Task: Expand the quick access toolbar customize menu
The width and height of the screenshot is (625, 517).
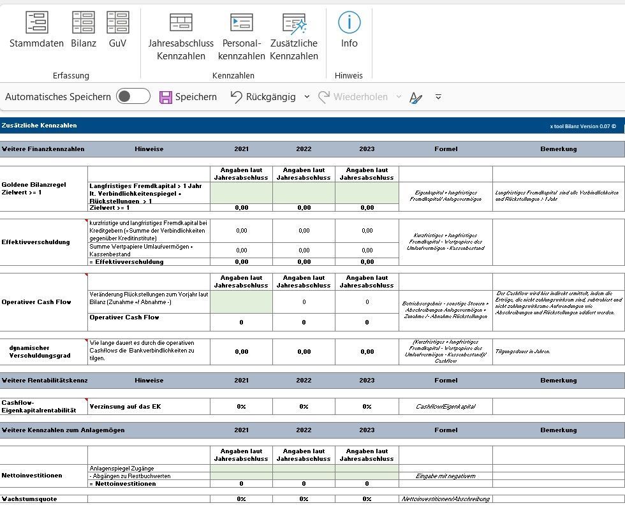Action: coord(438,97)
